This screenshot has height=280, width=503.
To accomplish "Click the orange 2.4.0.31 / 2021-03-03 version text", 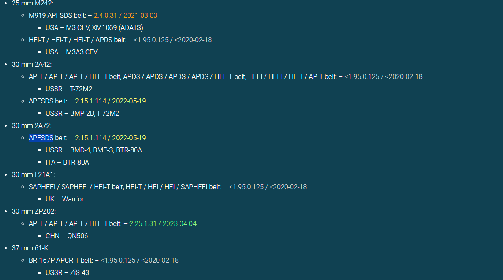I will pos(126,15).
